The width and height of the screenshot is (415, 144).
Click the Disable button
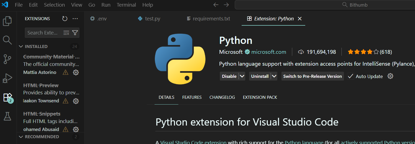(229, 76)
